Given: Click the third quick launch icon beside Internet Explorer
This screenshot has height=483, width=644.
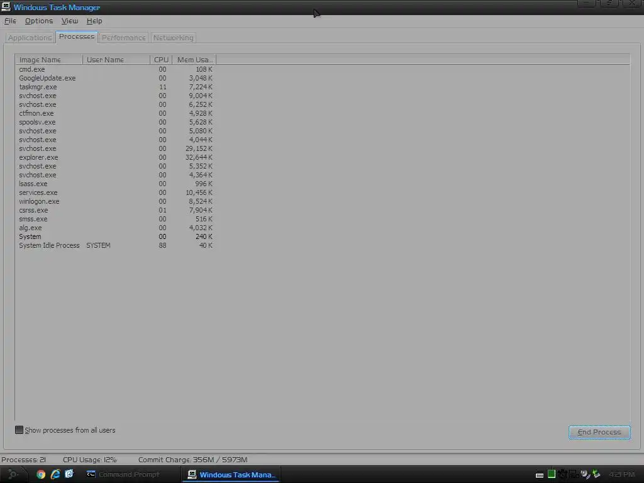Looking at the screenshot, I should click(69, 474).
